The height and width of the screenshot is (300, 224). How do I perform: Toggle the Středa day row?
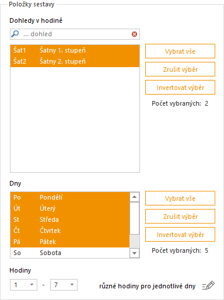[x=70, y=219]
